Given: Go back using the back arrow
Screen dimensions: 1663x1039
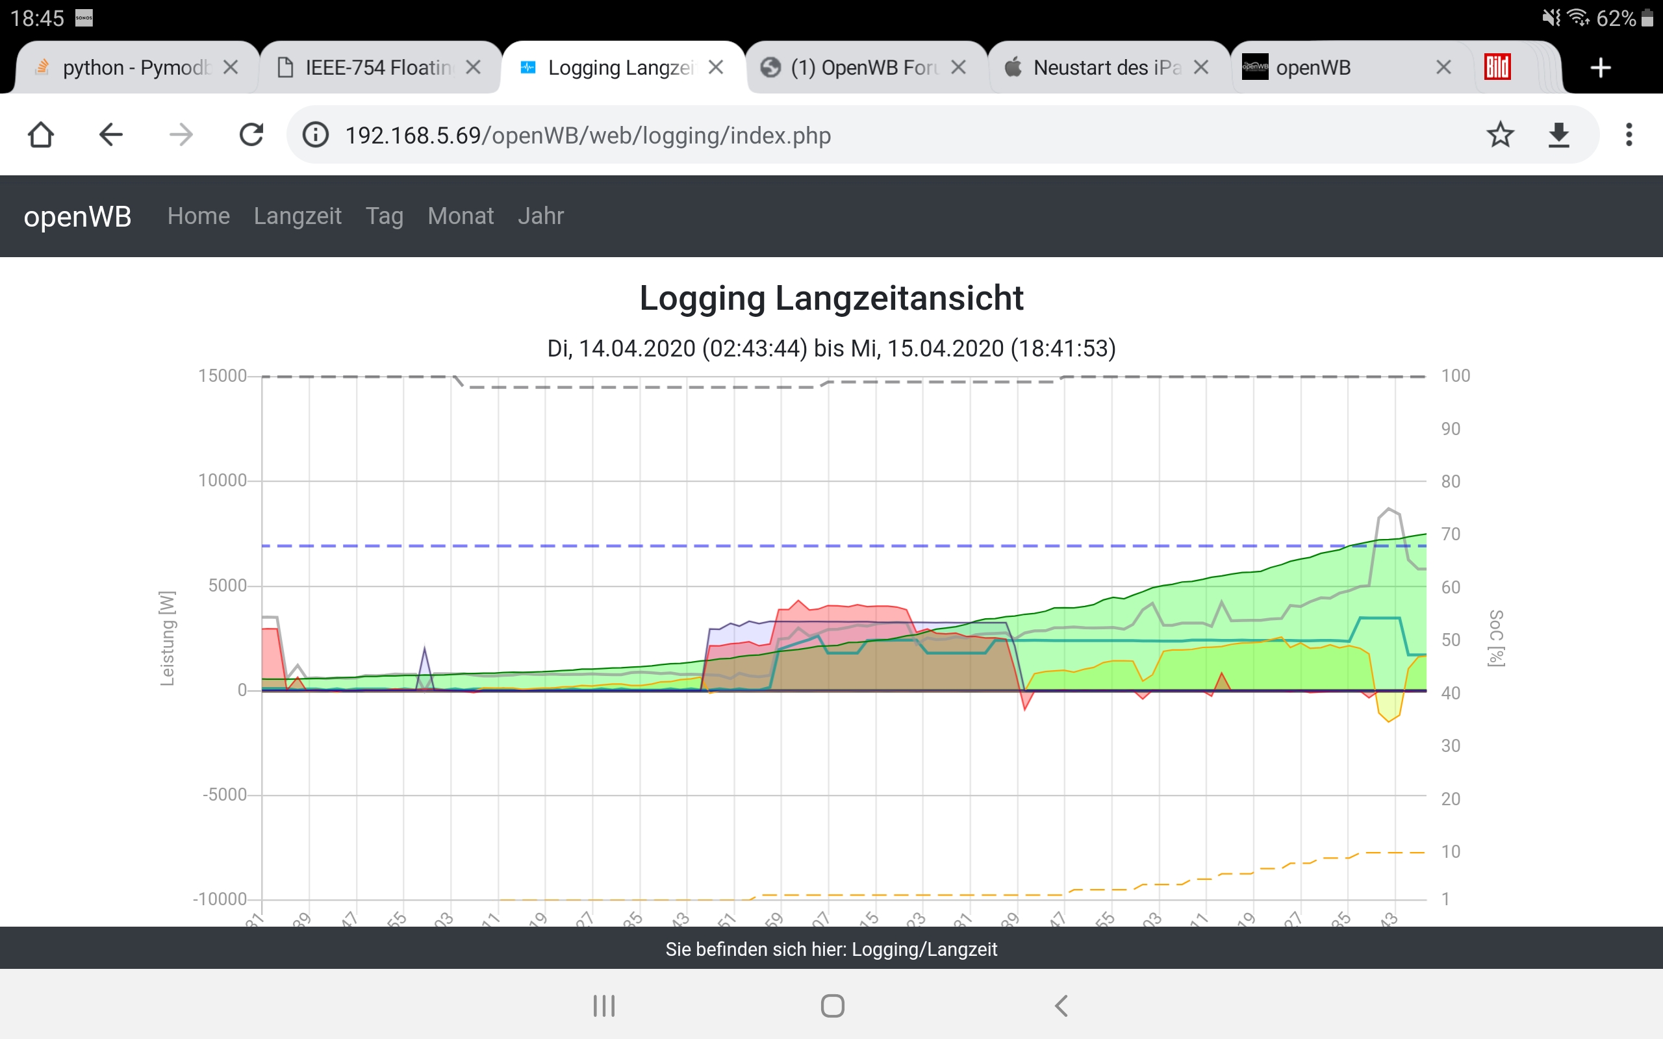Looking at the screenshot, I should pos(110,134).
